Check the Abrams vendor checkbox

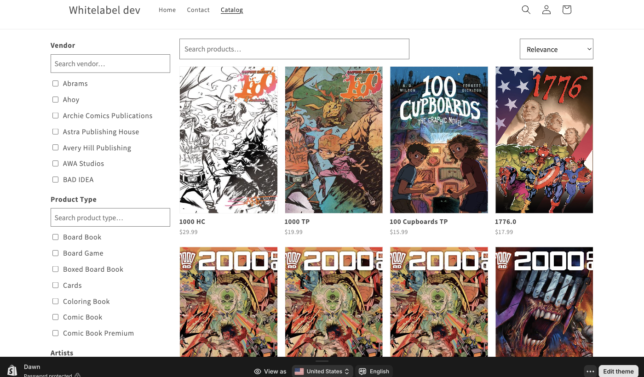(x=55, y=84)
